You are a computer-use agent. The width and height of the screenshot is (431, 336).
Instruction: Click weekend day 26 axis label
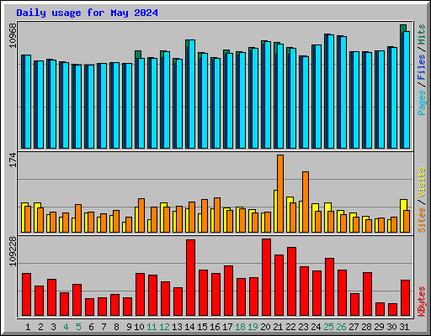tap(341, 327)
